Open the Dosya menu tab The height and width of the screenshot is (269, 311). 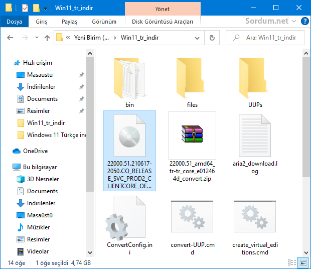(x=14, y=22)
